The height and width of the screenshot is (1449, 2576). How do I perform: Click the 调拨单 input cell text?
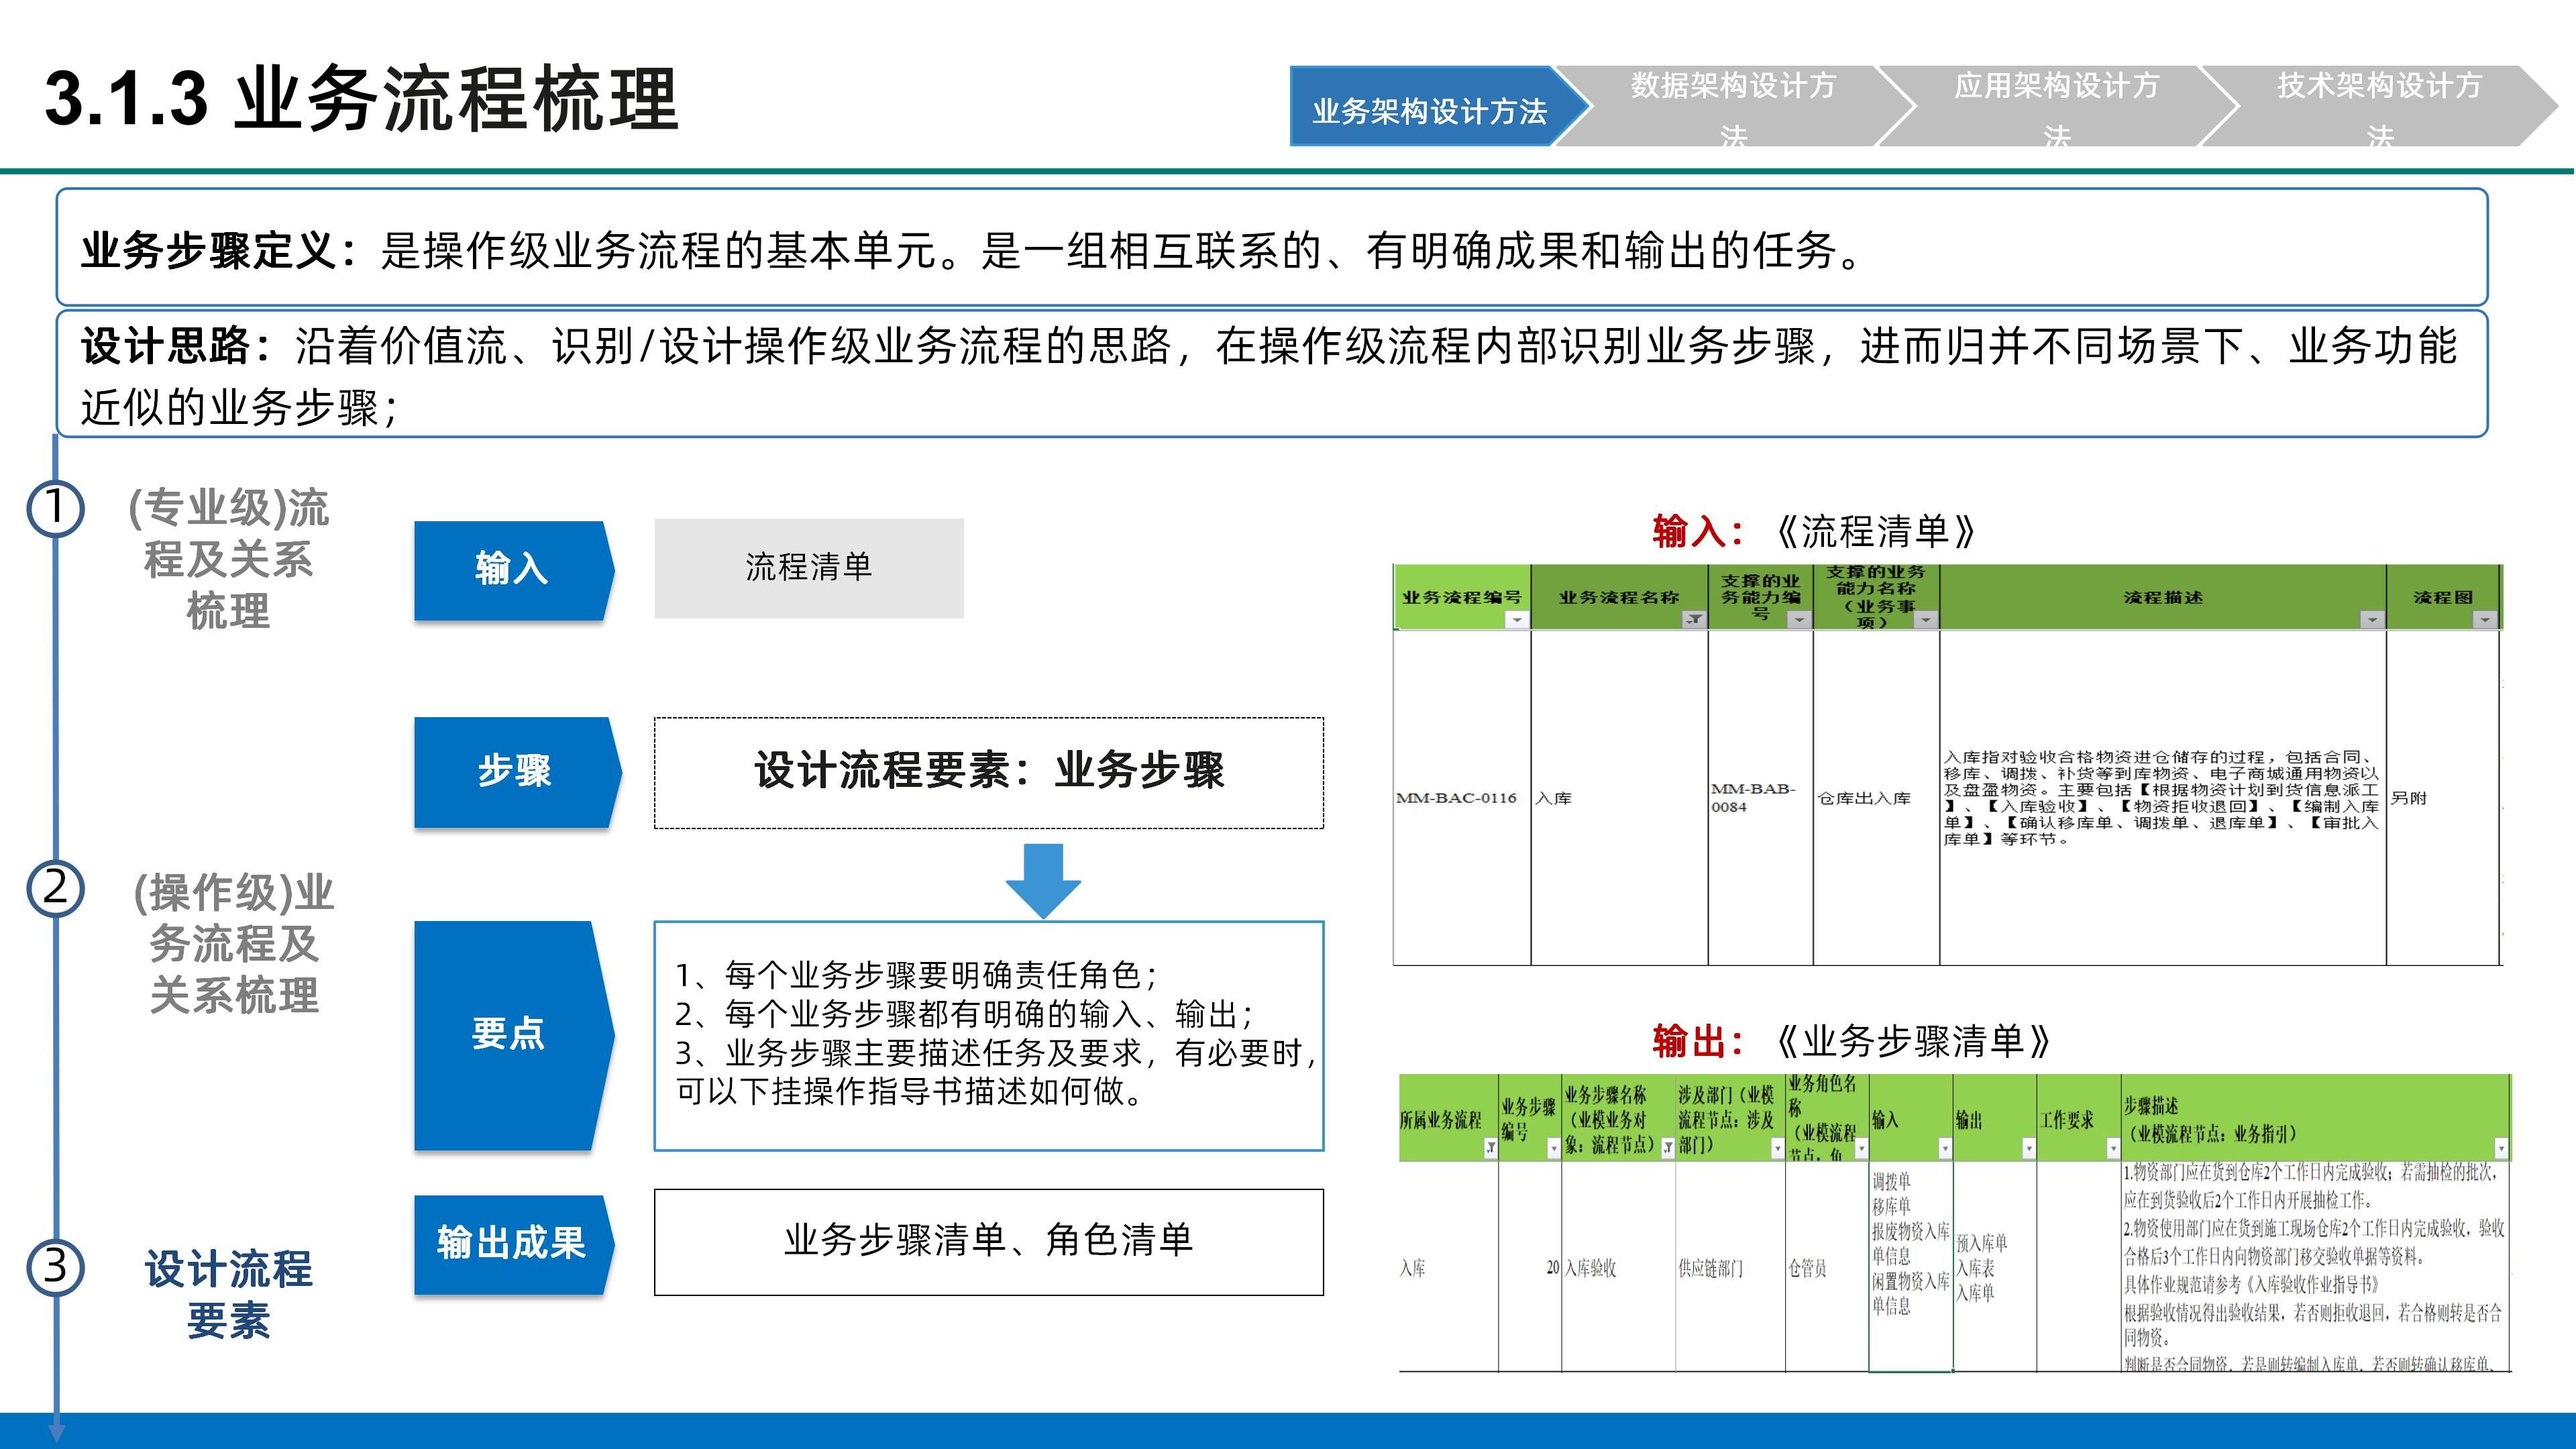[1891, 1181]
